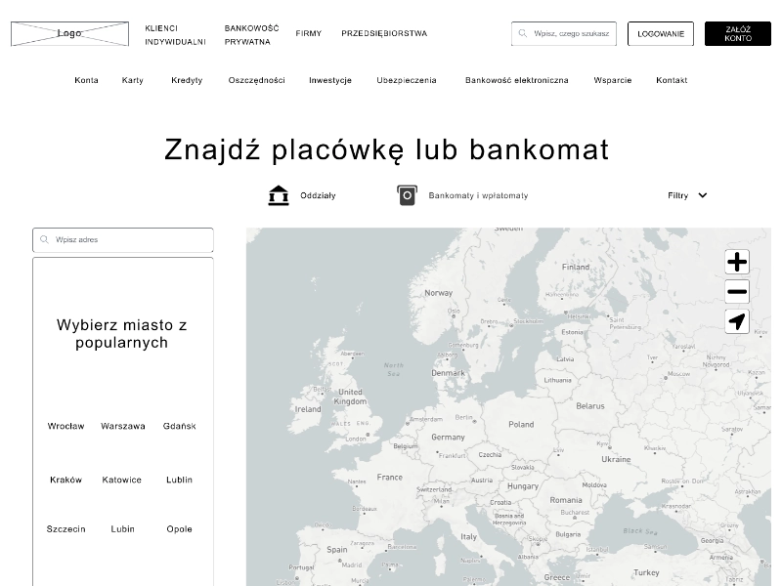The image size is (782, 586).
Task: Click the Logo placeholder image
Action: pos(69,33)
